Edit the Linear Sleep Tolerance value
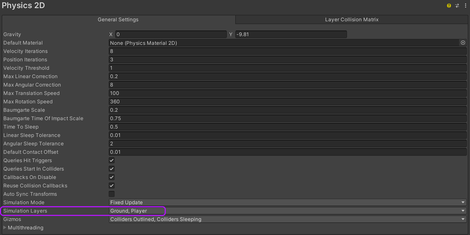 click(287, 136)
